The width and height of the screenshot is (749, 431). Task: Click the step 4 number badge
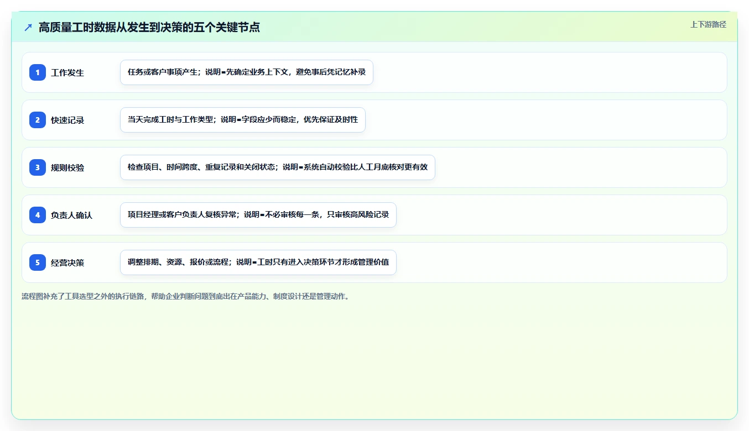click(x=38, y=215)
